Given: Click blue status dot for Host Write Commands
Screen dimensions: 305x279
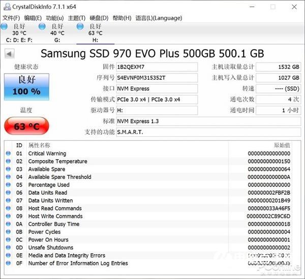Looking at the screenshot, I should click(x=8, y=216).
